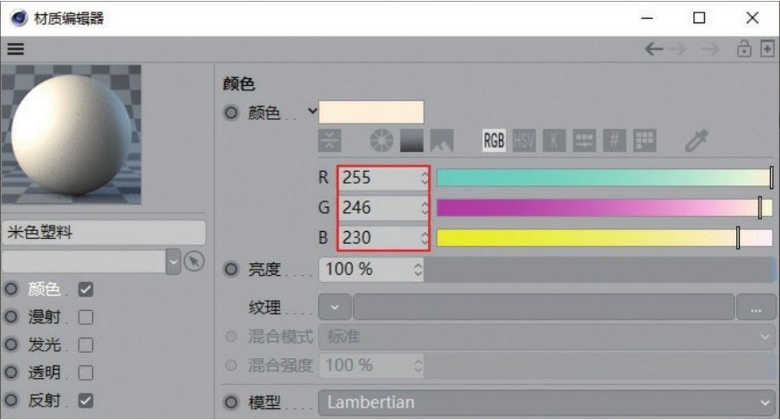This screenshot has width=780, height=420.
Task: Select the 透明 channel in the list
Action: (x=44, y=373)
